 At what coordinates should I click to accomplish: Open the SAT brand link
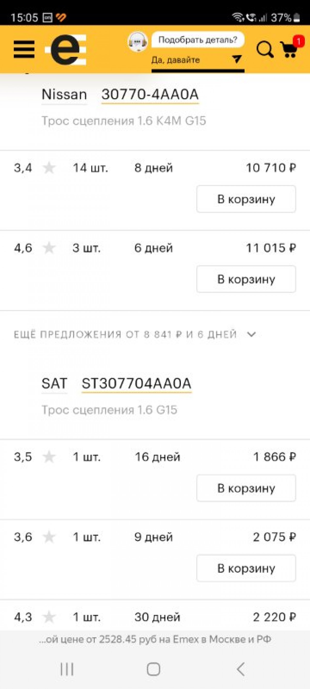coord(54,384)
